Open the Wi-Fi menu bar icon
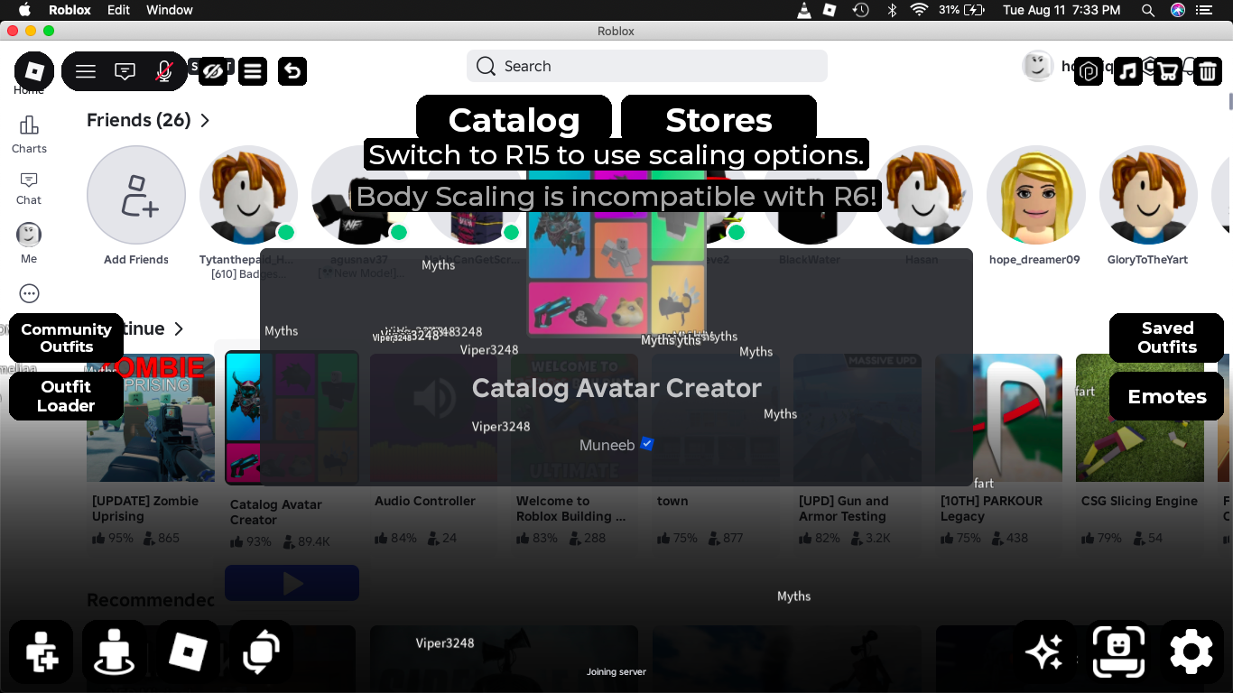 [x=919, y=10]
